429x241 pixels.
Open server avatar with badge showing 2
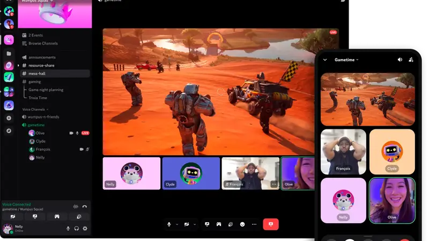(9, 11)
